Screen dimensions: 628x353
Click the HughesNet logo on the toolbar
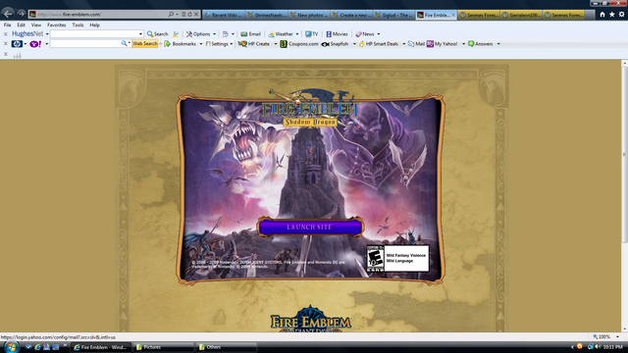(27, 34)
